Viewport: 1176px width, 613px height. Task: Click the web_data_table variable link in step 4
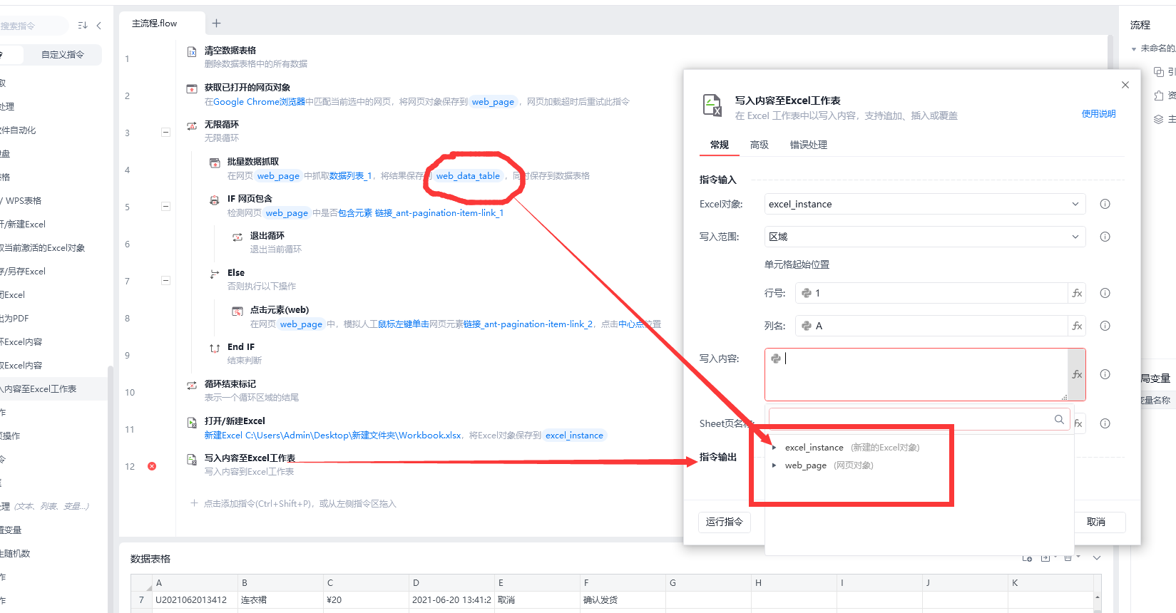pos(468,176)
